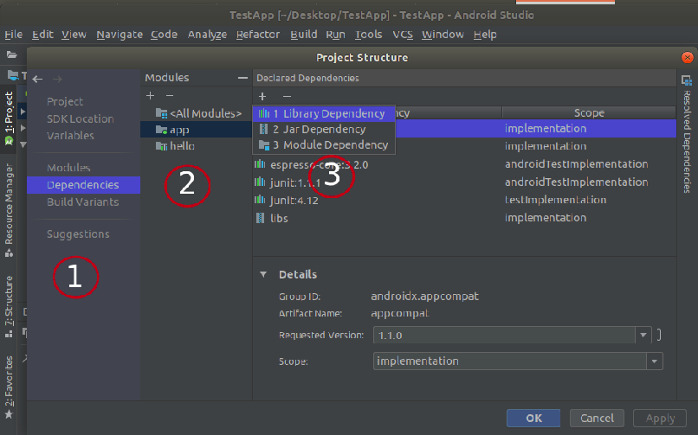
Task: Click the Apply button
Action: tap(660, 418)
